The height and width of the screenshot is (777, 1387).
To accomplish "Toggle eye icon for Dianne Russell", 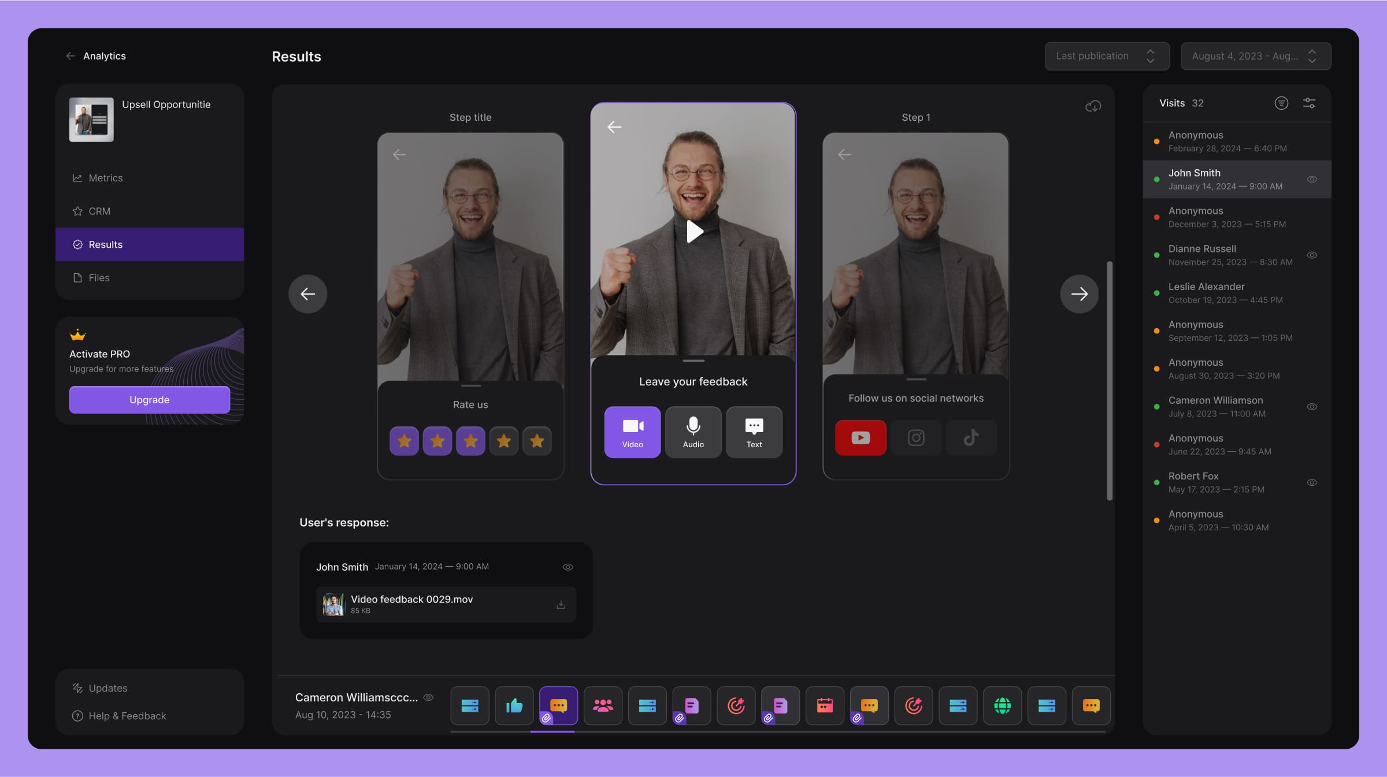I will pos(1312,255).
